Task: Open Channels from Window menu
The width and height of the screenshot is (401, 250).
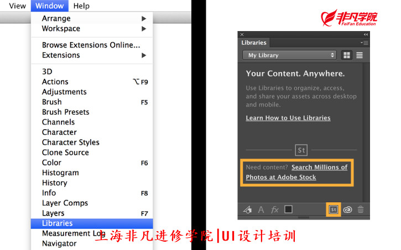Action: coord(92,122)
